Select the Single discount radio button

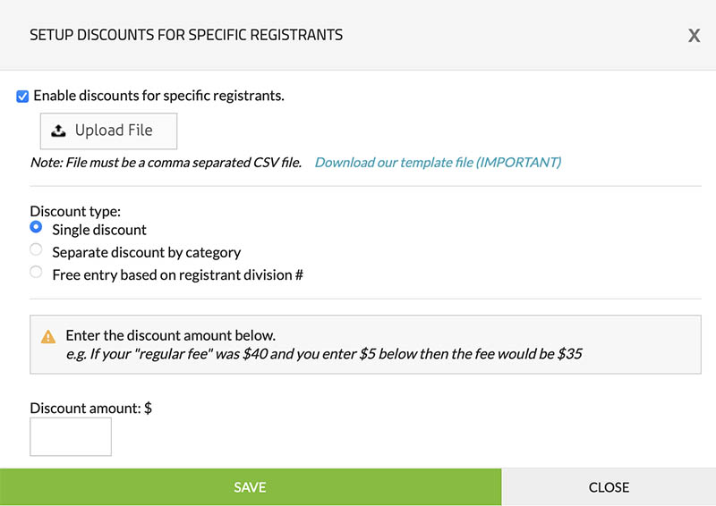tap(36, 228)
